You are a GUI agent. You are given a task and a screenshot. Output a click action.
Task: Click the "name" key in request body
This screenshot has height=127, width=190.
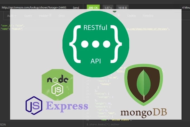click(5, 29)
